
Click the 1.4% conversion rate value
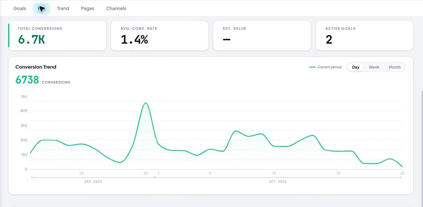(134, 40)
